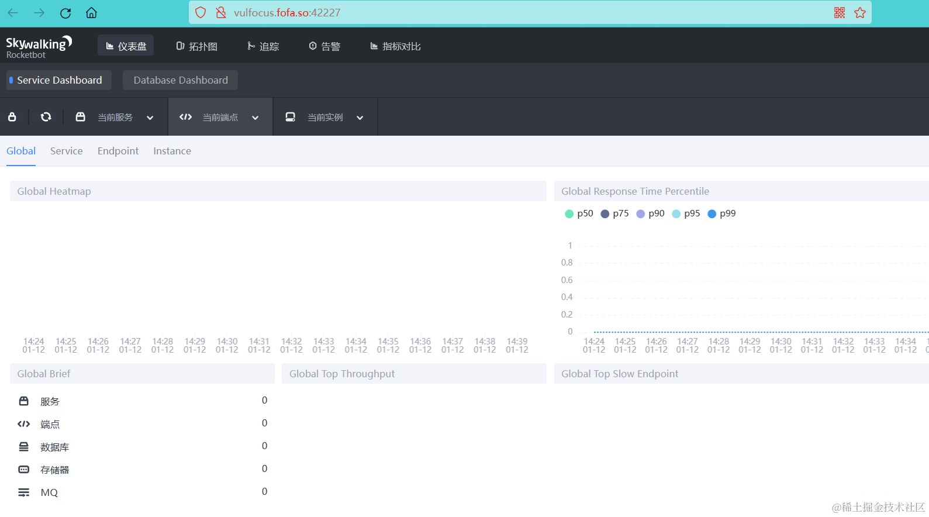Screen dimensions: 929x517
Task: Click the 当前服务 service briefcase icon
Action: click(x=81, y=117)
